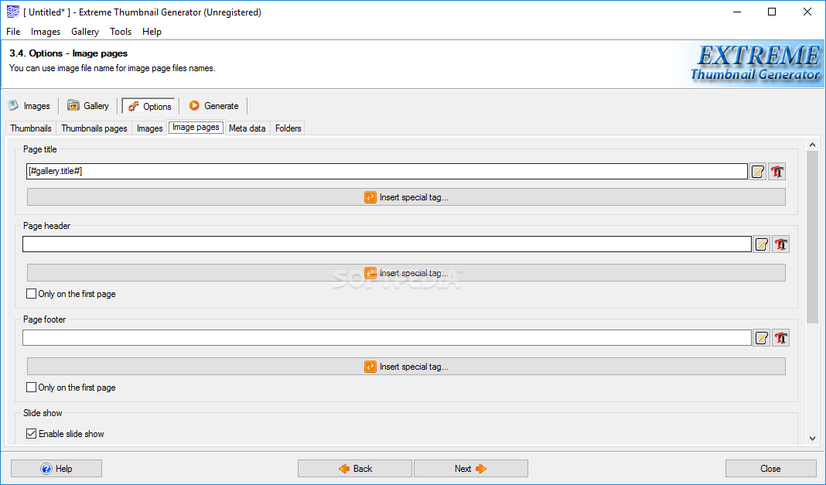
Task: Click the Help button at bottom
Action: 56,469
